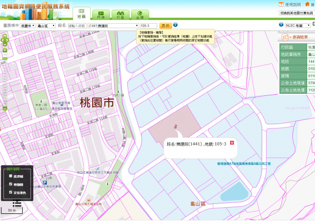The width and height of the screenshot is (315, 223).
Task: Uncheck the 地籍圖 layer checkbox
Action: (10, 184)
